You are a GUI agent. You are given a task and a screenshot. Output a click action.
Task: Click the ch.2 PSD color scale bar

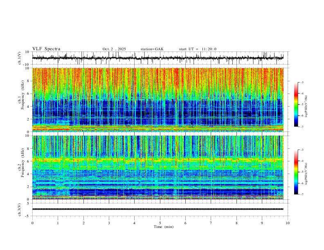tap(296, 172)
